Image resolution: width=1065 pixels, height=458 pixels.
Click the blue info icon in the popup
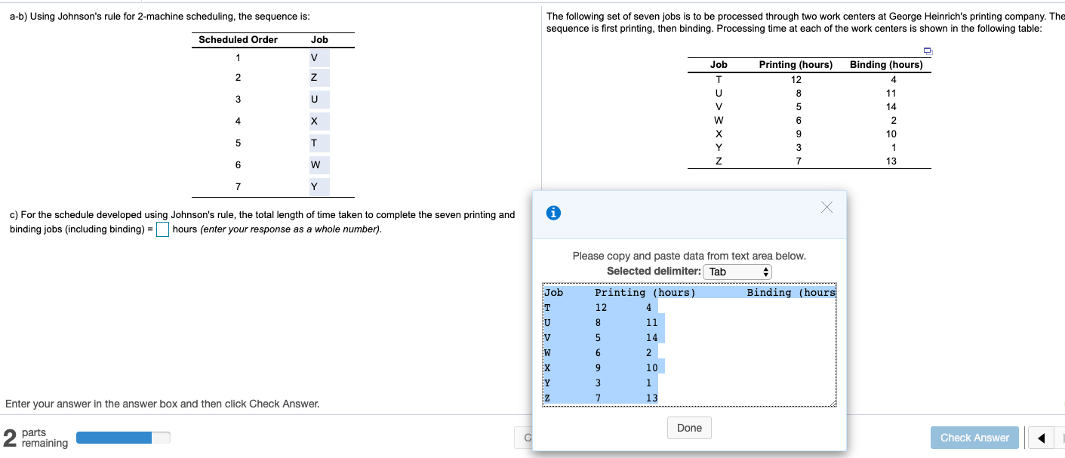click(553, 212)
